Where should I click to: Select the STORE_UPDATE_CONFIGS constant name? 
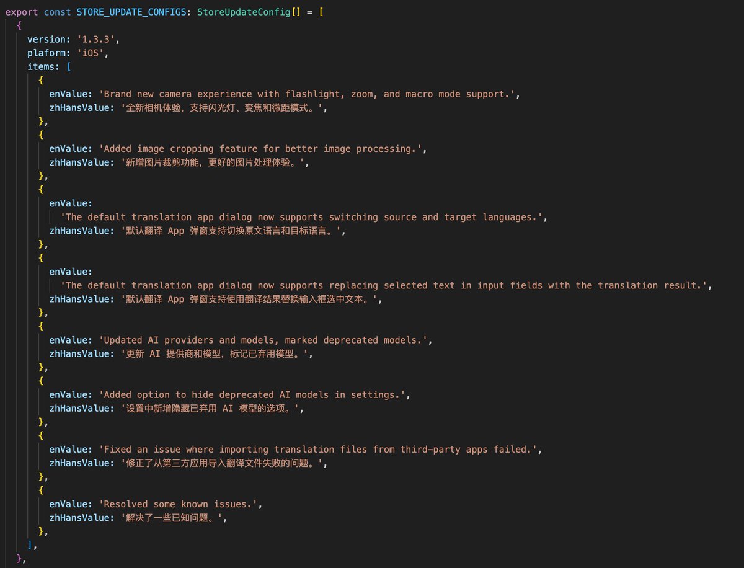(x=131, y=12)
